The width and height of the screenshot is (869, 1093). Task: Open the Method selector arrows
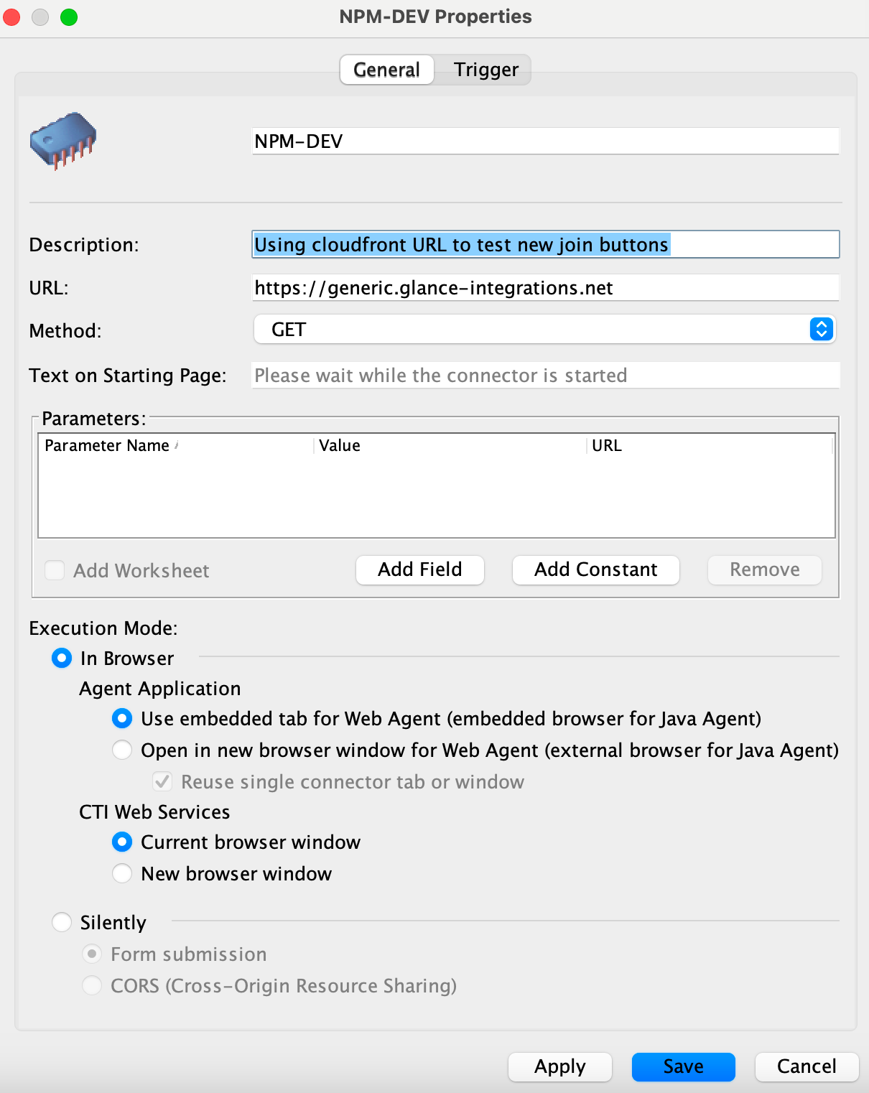819,330
